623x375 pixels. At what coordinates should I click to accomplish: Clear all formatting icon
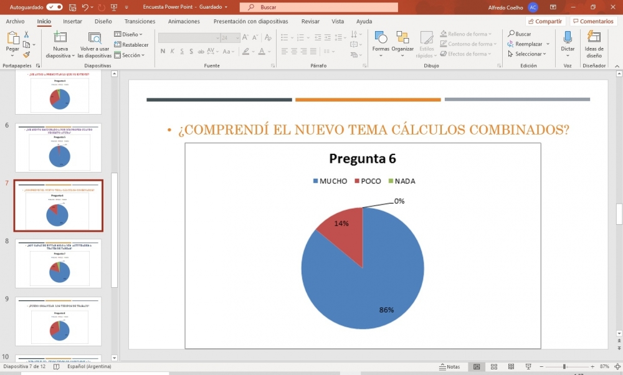(268, 37)
